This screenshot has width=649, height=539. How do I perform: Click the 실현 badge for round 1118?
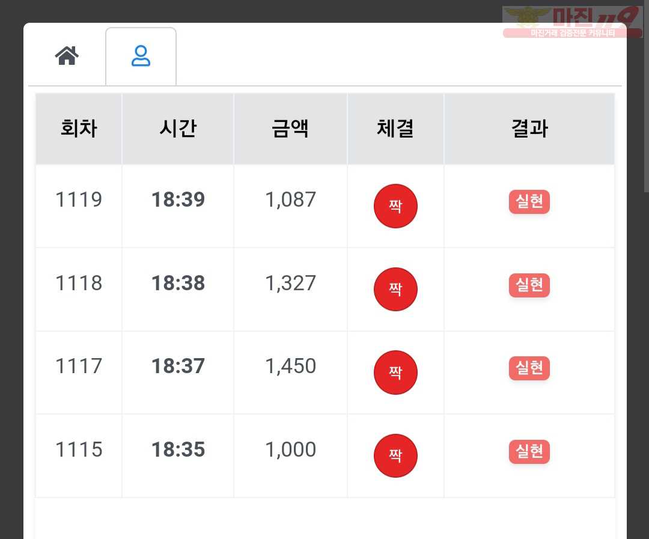tap(529, 285)
